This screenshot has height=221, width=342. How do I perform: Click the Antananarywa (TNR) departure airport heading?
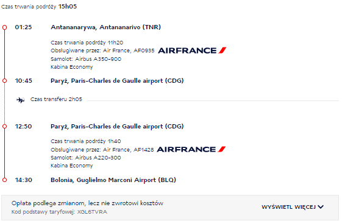pos(105,27)
